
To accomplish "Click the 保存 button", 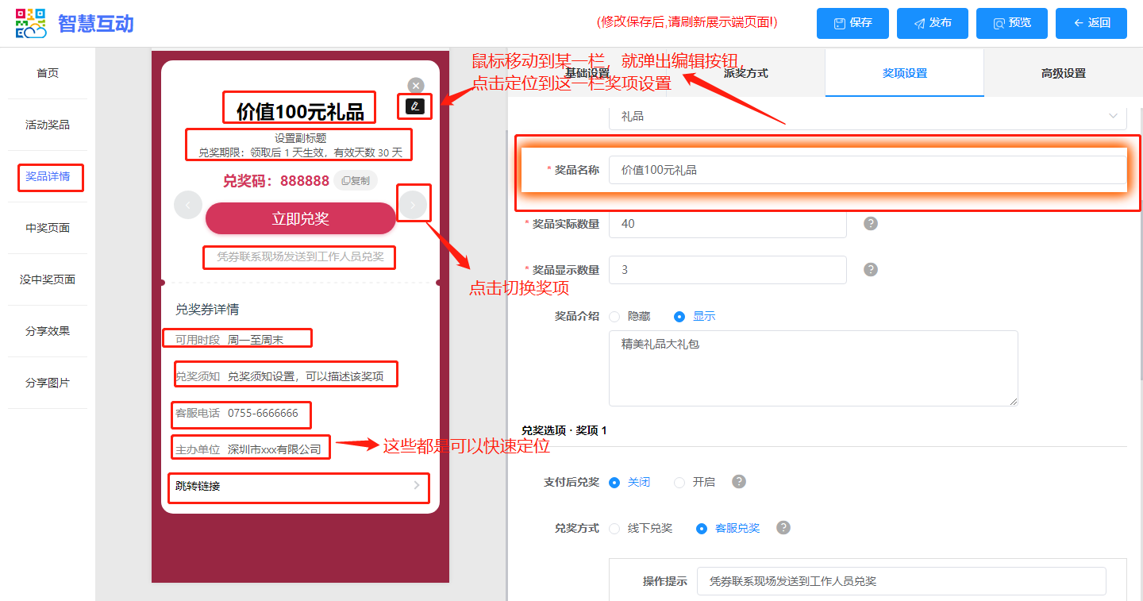I will (853, 23).
